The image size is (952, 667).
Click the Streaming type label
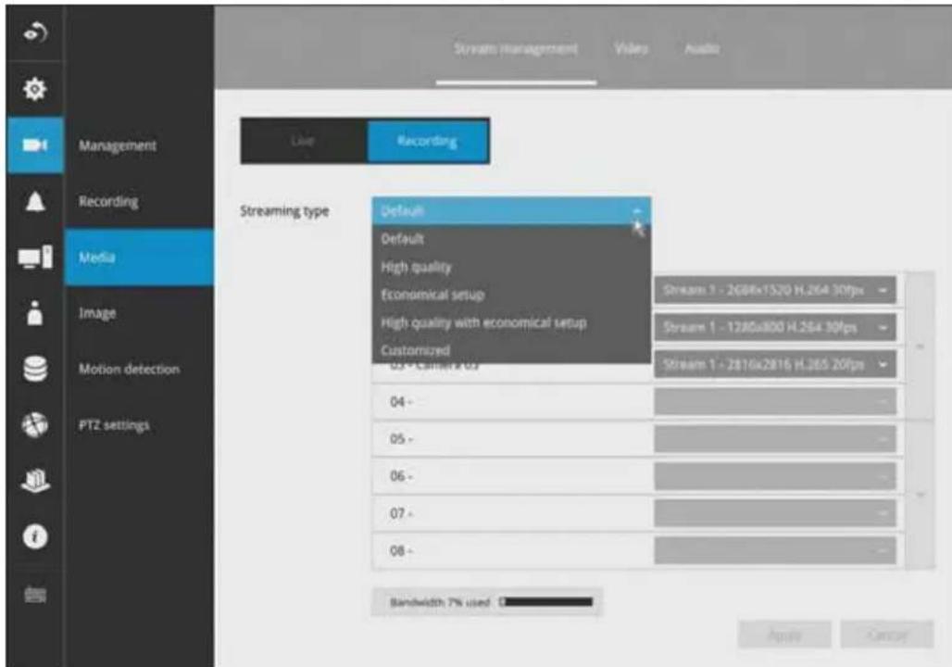tap(284, 211)
